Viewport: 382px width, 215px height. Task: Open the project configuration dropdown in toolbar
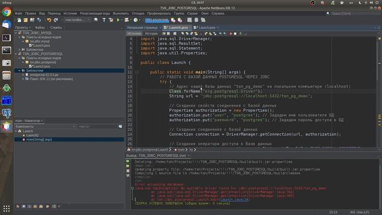tap(78, 20)
